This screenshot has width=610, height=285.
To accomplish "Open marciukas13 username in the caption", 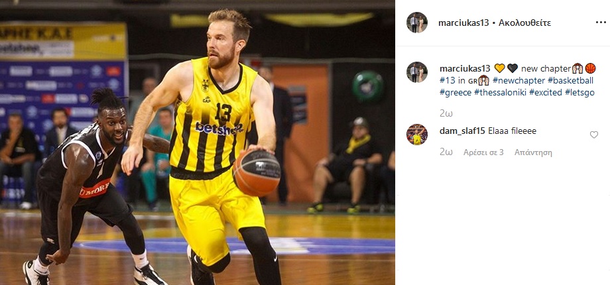I will tap(465, 69).
